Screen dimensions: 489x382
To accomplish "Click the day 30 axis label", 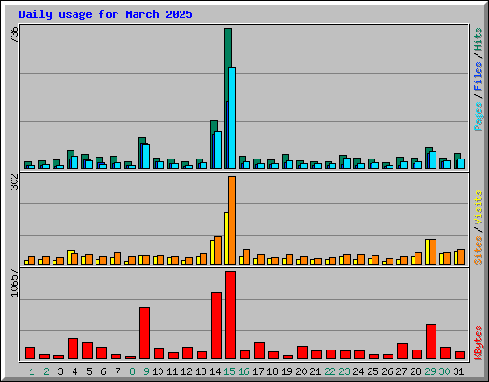I will [444, 371].
